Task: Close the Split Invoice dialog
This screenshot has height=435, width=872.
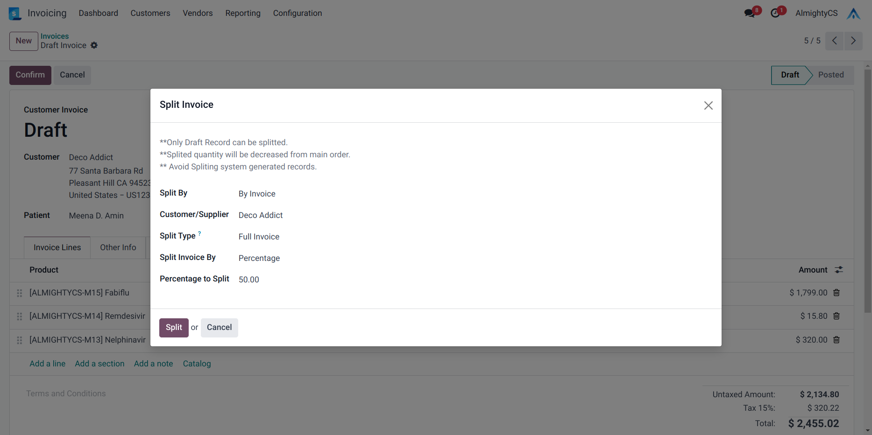Action: click(x=708, y=105)
